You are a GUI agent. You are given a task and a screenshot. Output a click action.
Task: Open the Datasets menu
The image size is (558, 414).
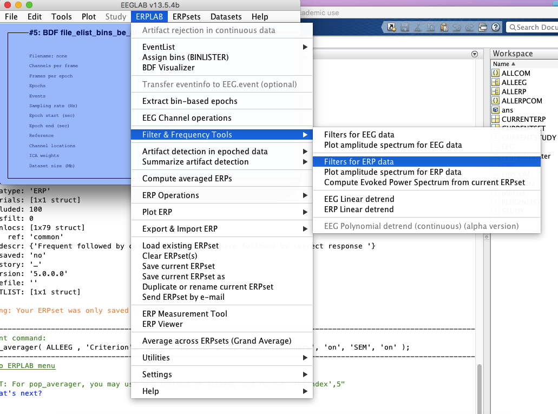tap(226, 17)
